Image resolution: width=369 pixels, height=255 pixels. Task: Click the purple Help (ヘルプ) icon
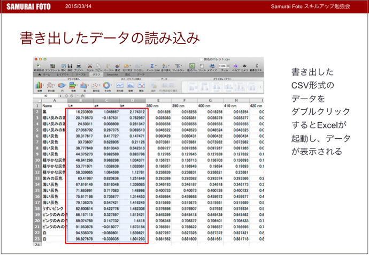coord(235,66)
